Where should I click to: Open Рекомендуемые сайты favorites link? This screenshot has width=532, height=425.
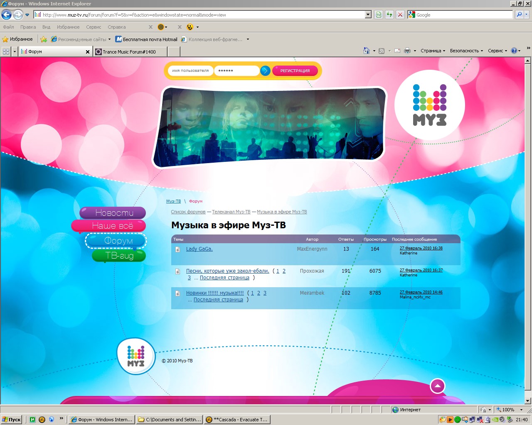click(81, 39)
